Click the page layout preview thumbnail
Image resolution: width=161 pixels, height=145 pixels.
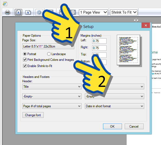[x=128, y=50]
